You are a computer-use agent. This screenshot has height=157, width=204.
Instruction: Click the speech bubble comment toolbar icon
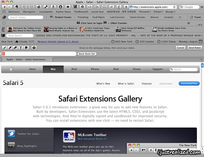(24, 7)
